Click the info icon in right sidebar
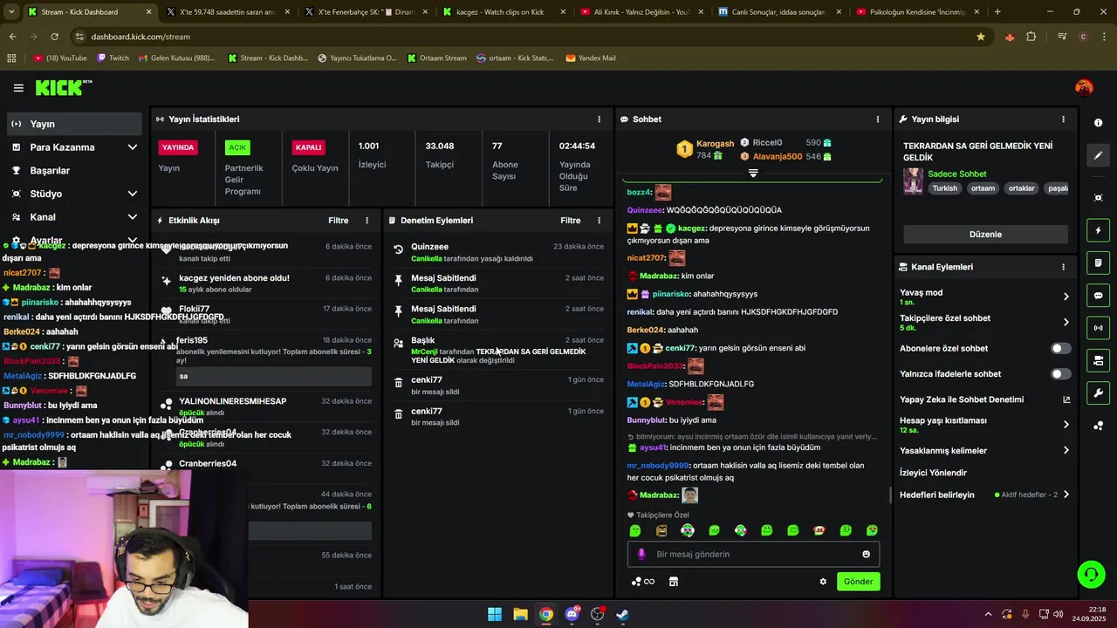The height and width of the screenshot is (628, 1117). pos(1099,123)
